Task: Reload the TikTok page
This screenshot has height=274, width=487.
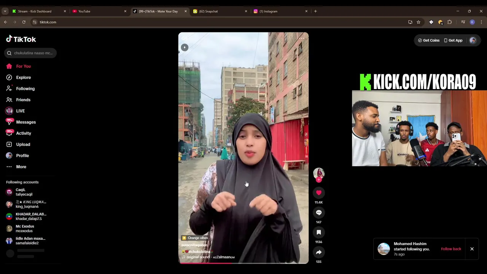Action: tap(24, 22)
